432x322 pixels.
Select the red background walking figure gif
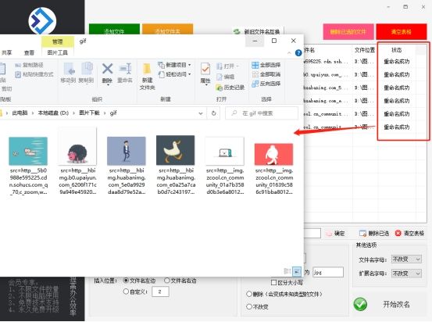[273, 154]
